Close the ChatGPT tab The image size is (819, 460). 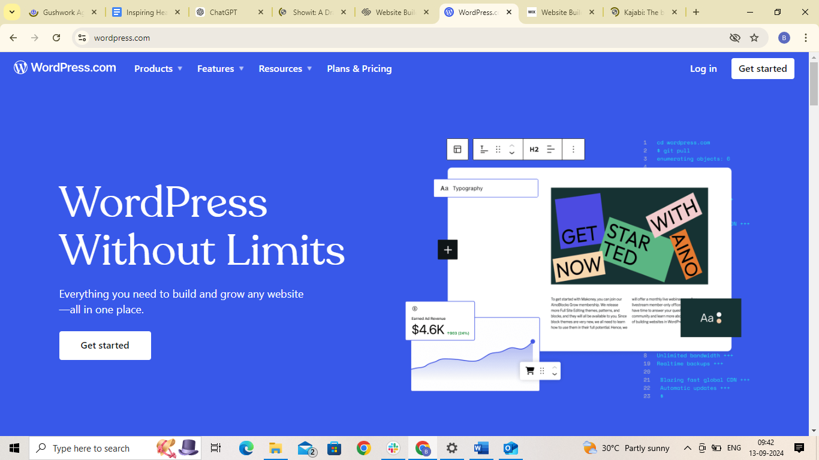click(260, 12)
